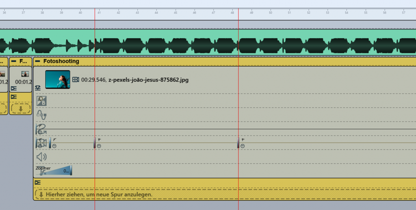416x210 pixels.
Task: Collapse the chapter labeled F...
Action: coord(13,61)
